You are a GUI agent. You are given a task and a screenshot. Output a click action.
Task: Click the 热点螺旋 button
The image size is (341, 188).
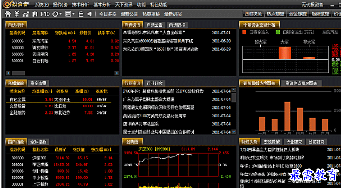[x=275, y=14]
